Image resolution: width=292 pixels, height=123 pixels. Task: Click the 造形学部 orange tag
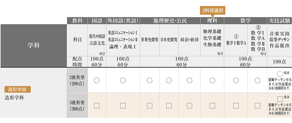click(x=17, y=90)
